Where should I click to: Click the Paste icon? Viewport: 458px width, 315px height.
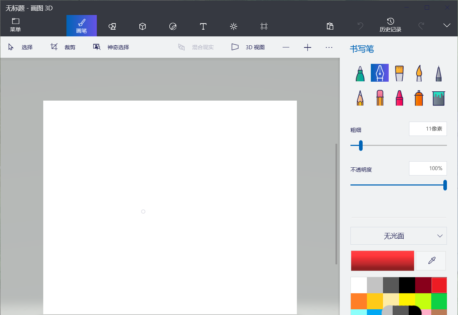[x=330, y=26]
